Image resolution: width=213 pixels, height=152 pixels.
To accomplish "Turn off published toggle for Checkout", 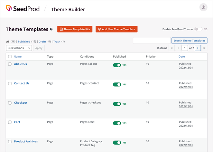I will pos(117,104).
